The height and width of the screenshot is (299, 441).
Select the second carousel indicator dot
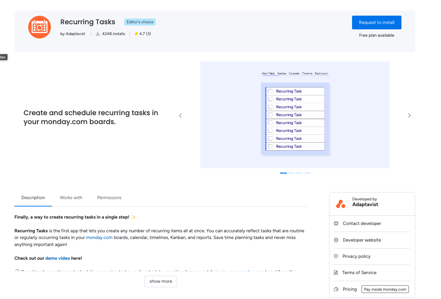pos(291,173)
